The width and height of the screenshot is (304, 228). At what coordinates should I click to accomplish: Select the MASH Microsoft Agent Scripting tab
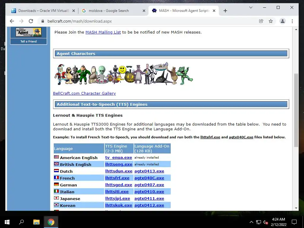[183, 11]
